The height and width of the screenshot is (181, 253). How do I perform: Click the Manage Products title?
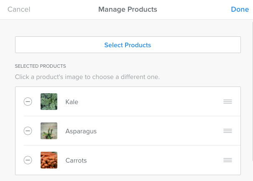click(x=128, y=9)
